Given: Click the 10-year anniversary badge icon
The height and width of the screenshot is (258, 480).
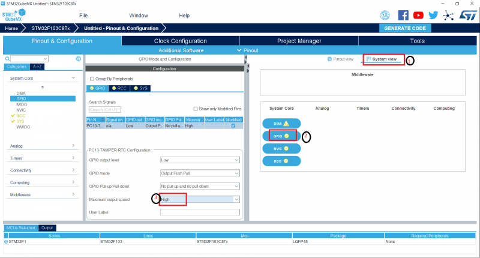Looking at the screenshot, I should coord(388,16).
